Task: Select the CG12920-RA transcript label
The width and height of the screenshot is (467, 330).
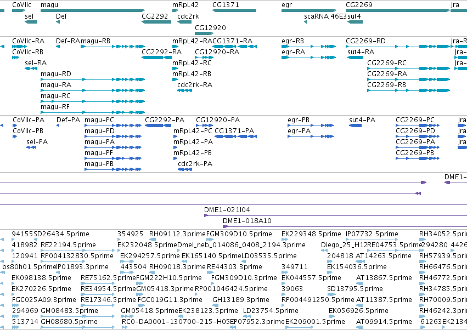Action: coord(217,52)
